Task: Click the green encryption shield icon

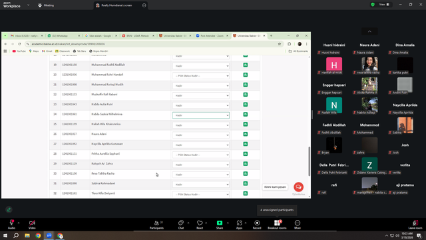Action: tap(373, 5)
